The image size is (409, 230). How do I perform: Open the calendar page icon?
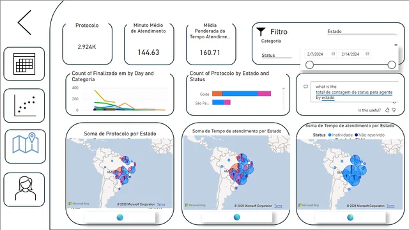click(24, 64)
